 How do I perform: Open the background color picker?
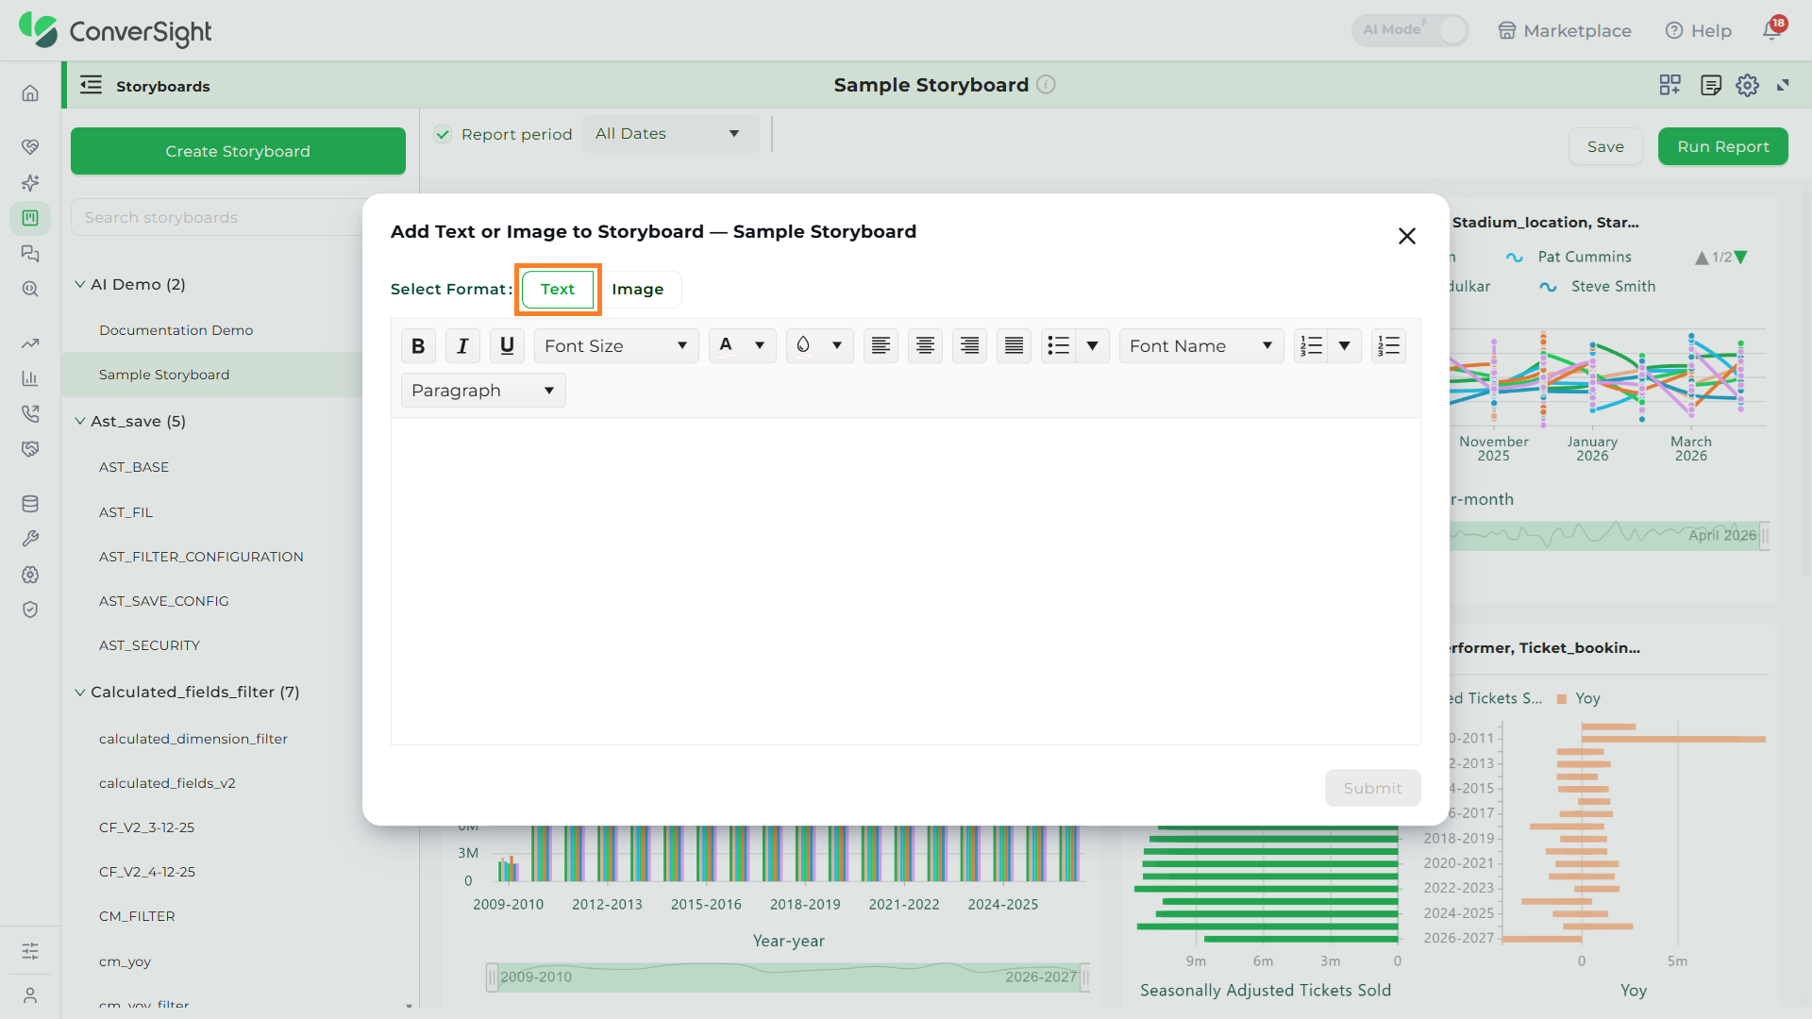(x=819, y=346)
